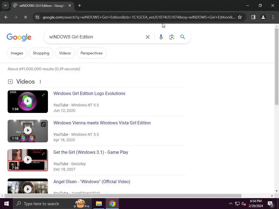
Task: Go to Google home via the logo
Action: pyautogui.click(x=19, y=37)
